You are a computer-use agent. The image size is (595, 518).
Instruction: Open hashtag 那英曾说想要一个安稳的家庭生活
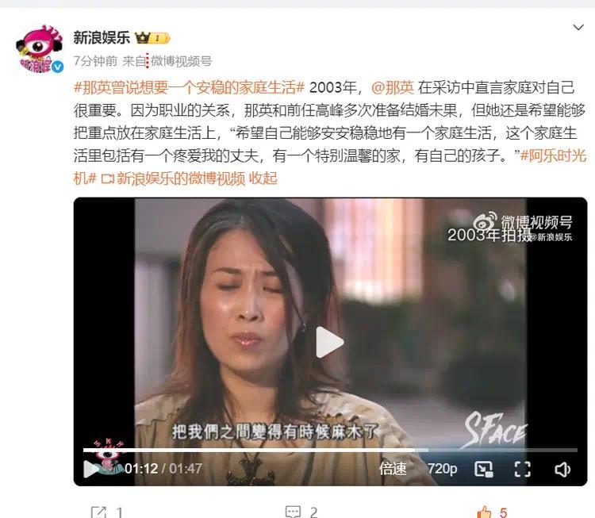pyautogui.click(x=189, y=88)
